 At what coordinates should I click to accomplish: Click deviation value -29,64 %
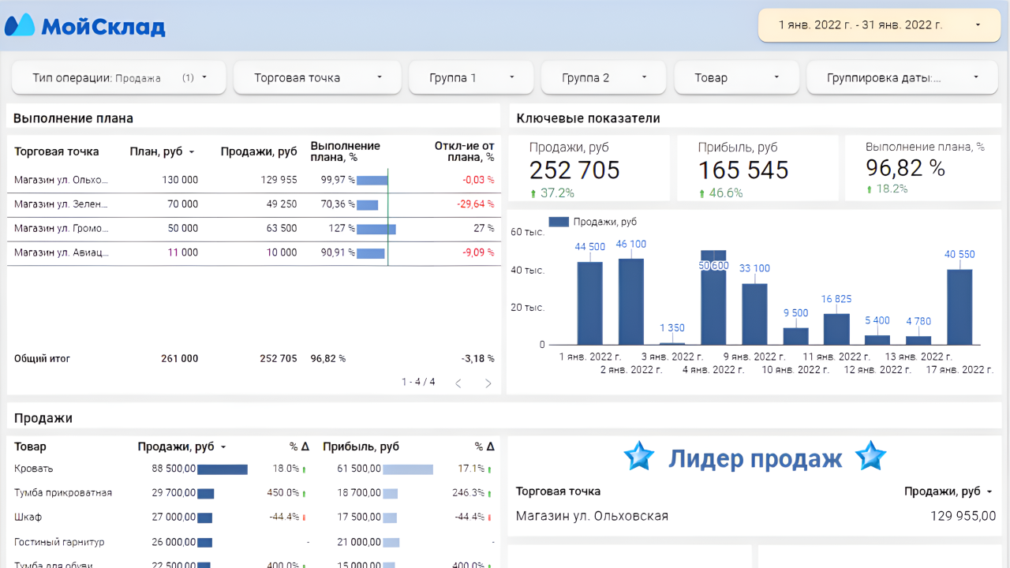tap(476, 204)
